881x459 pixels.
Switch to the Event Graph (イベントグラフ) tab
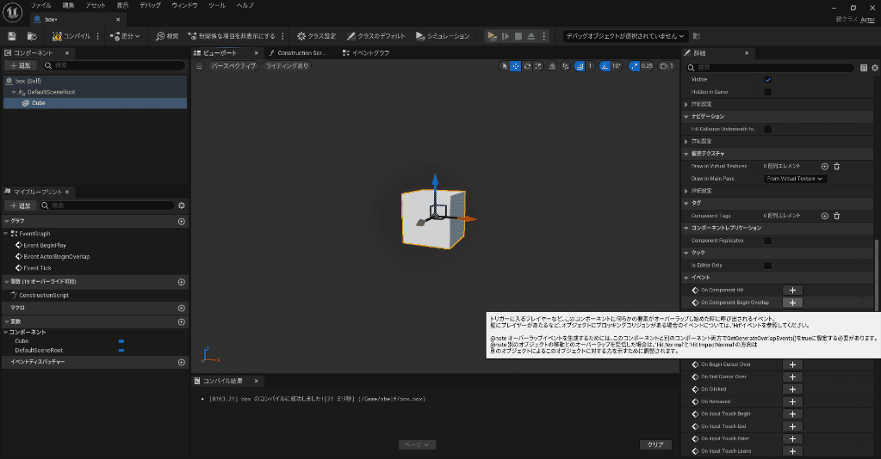pyautogui.click(x=366, y=52)
